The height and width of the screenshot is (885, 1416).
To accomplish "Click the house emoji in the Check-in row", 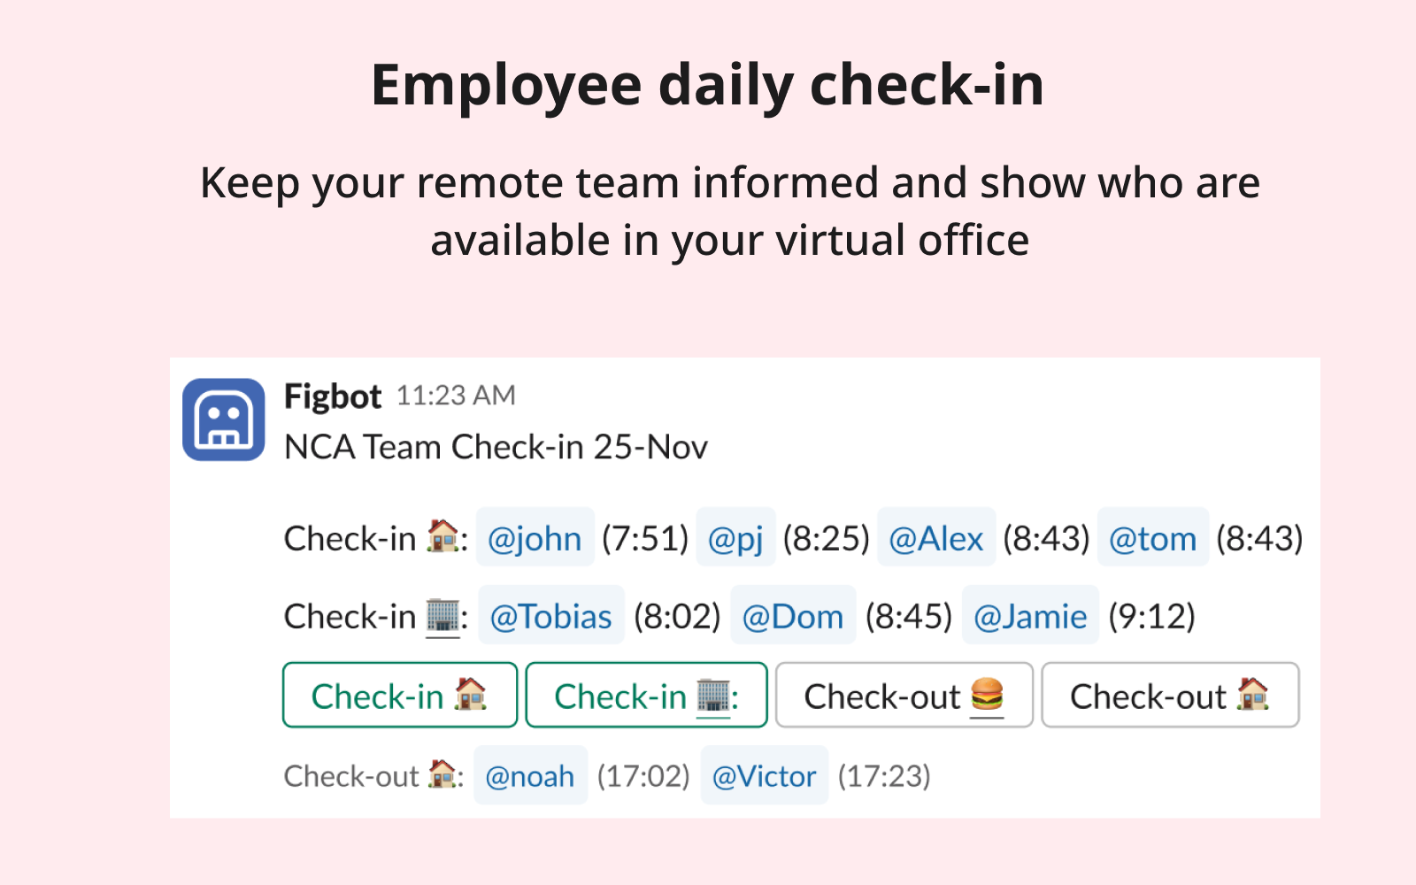I will click(442, 536).
